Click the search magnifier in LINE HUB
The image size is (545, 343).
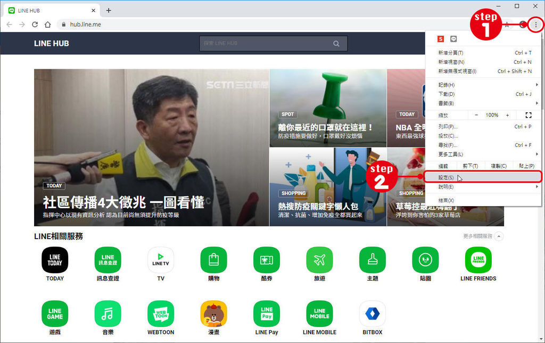point(336,44)
